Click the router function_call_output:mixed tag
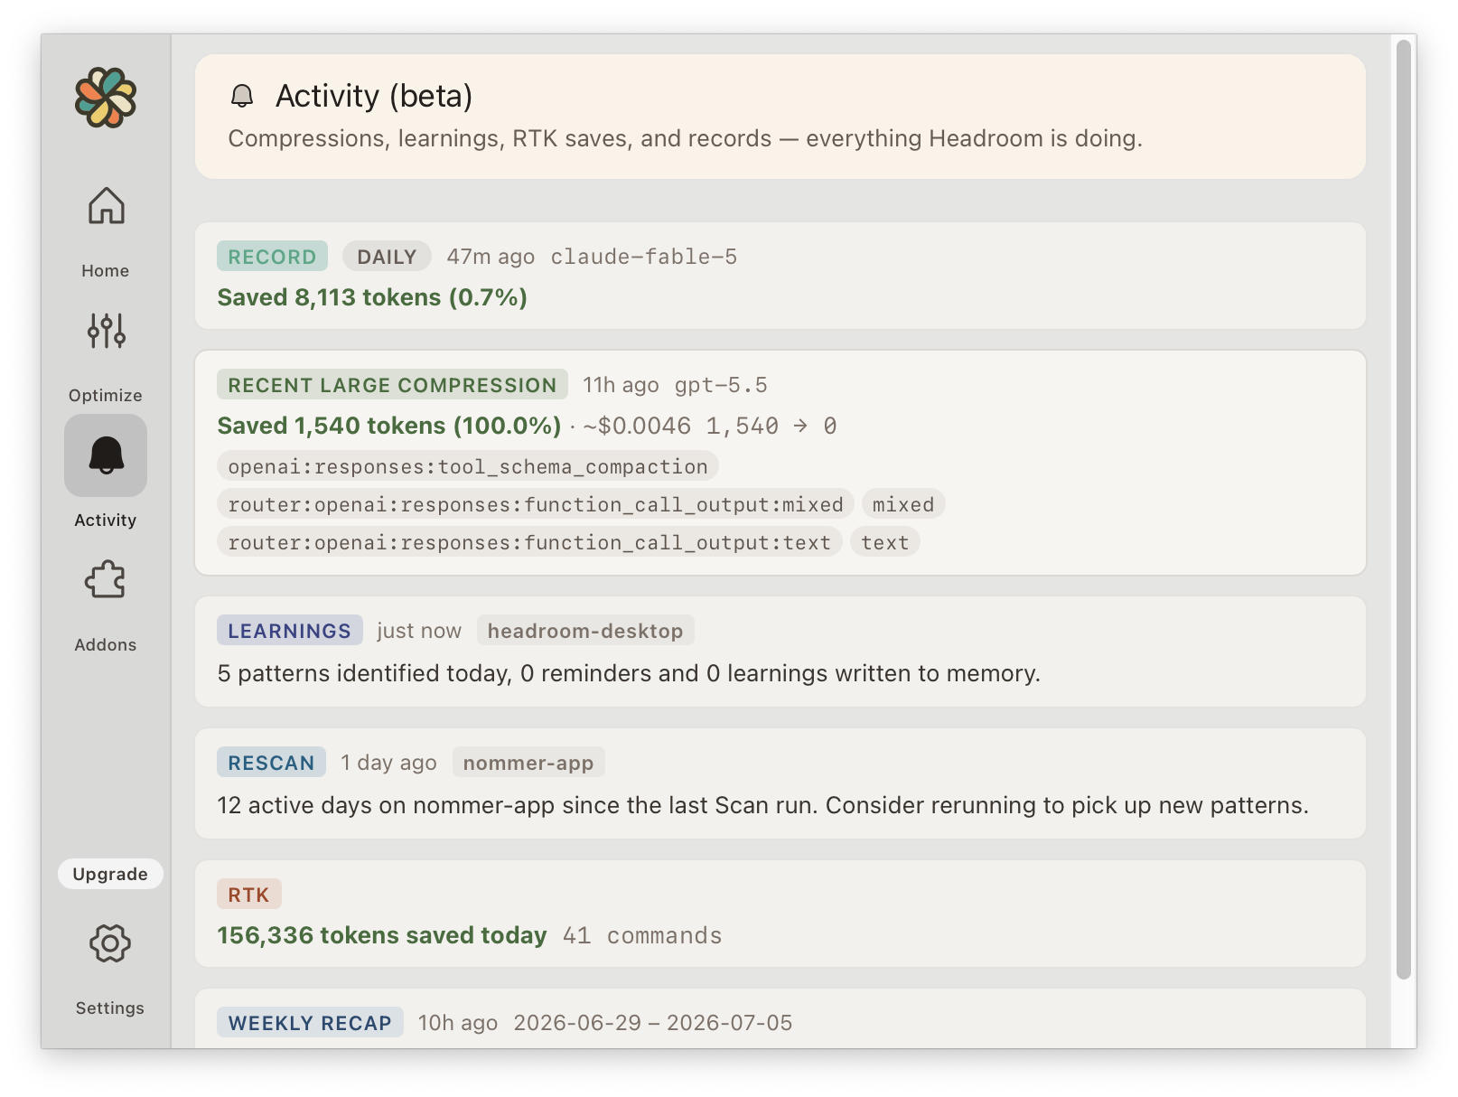This screenshot has width=1458, height=1097. (x=536, y=504)
